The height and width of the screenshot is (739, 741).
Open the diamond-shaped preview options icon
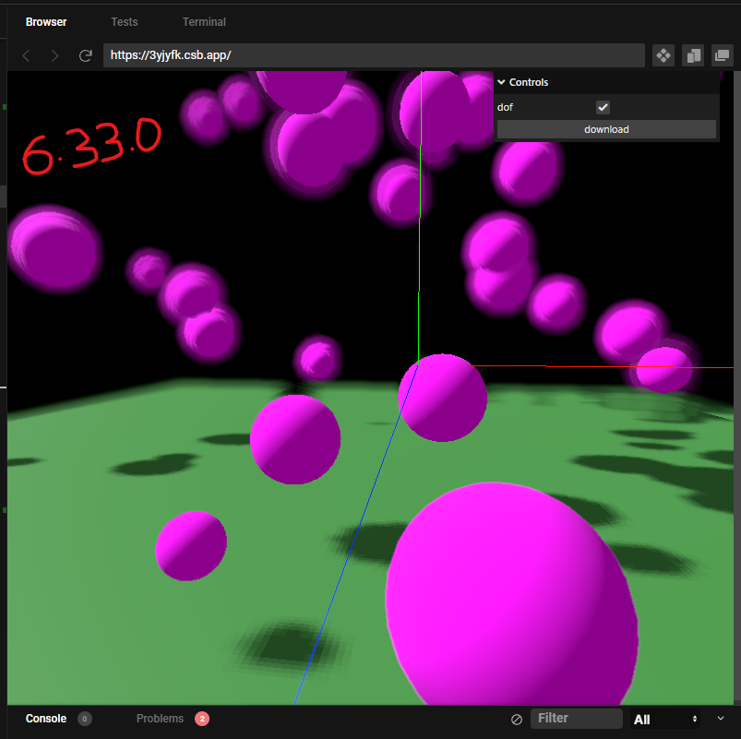pyautogui.click(x=663, y=55)
